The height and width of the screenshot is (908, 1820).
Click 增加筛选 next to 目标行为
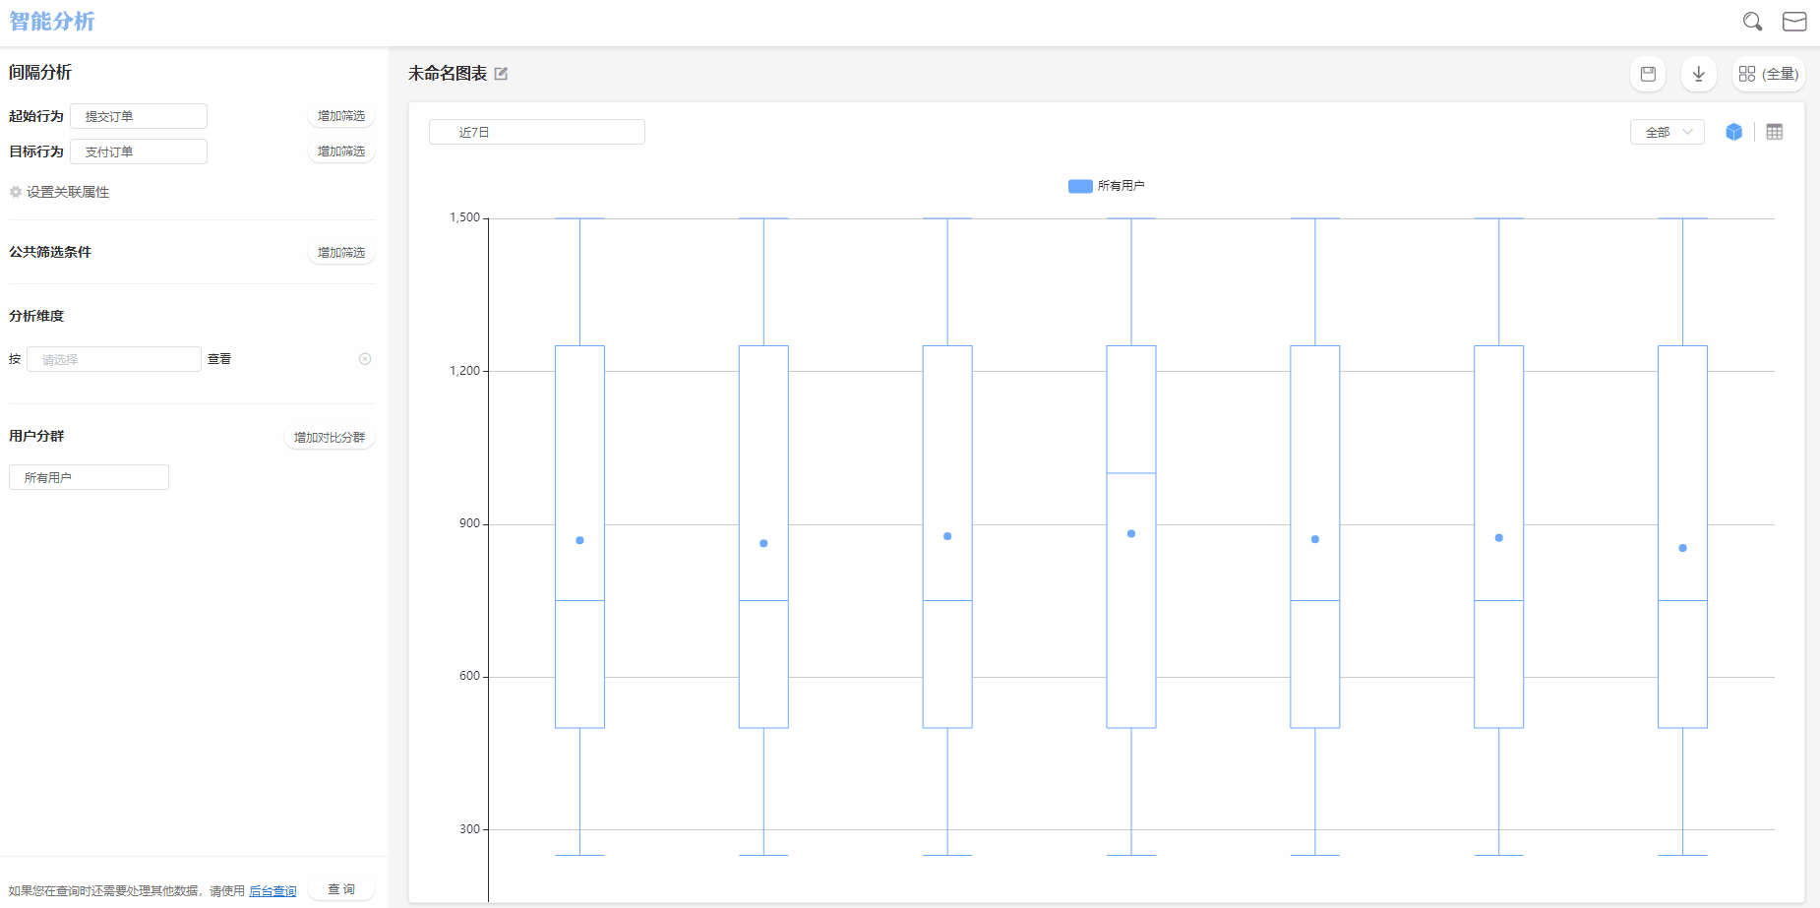(x=341, y=151)
